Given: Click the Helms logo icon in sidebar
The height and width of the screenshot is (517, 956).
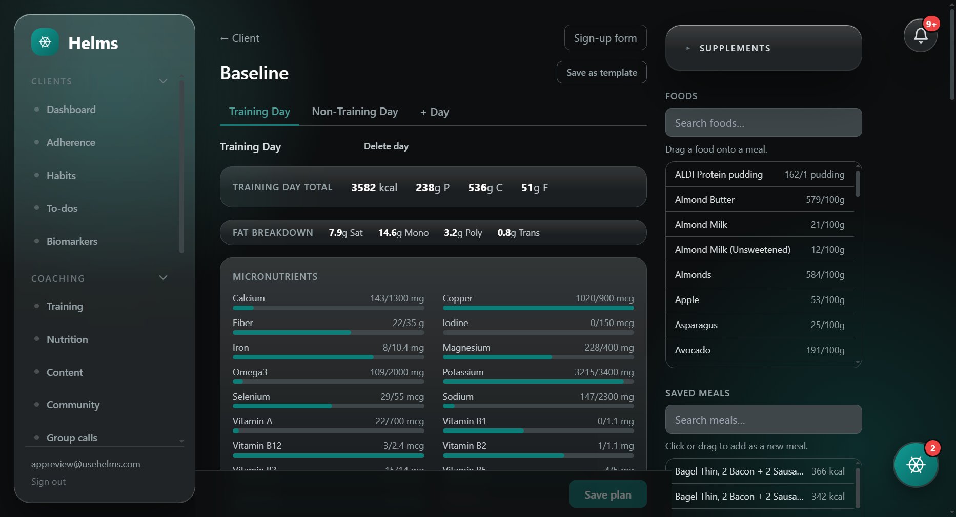Looking at the screenshot, I should 45,42.
